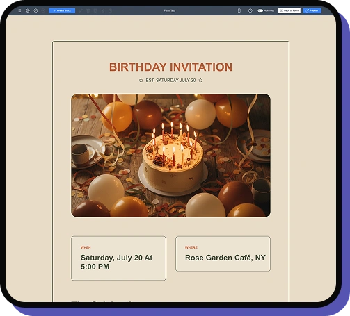Click the scissors cut icon
The image size is (350, 316).
coord(103,10)
